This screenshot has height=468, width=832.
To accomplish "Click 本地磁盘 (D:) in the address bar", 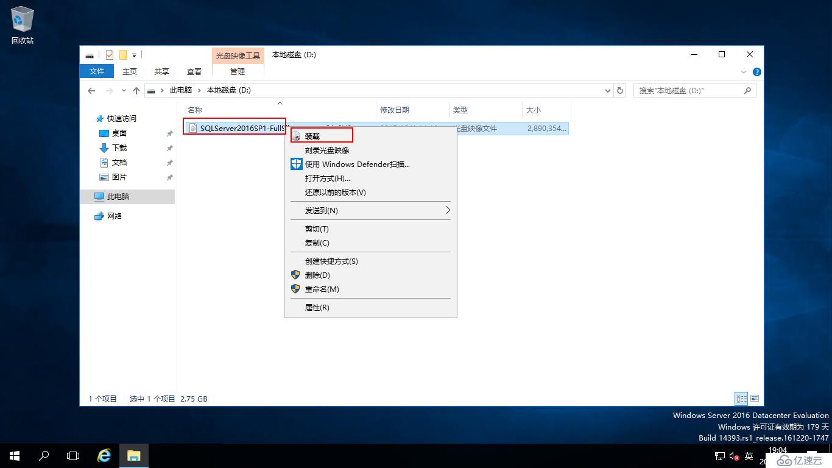I will point(228,90).
